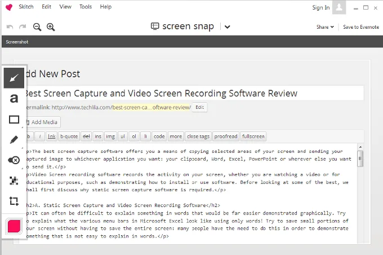The image size is (383, 255).
Task: Click the Undo arrow
Action: pyautogui.click(x=10, y=27)
